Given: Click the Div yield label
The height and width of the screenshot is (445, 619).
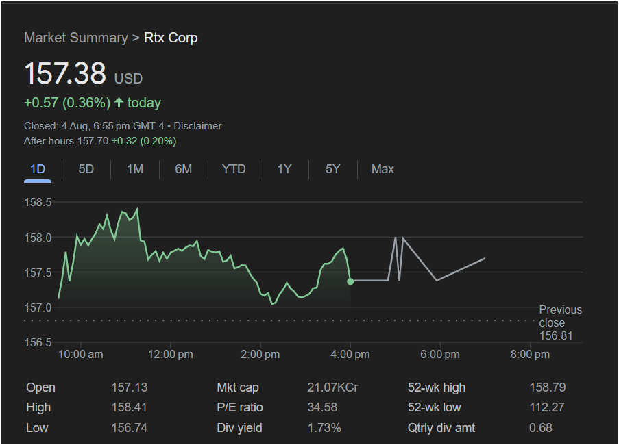Looking at the screenshot, I should pos(239,428).
